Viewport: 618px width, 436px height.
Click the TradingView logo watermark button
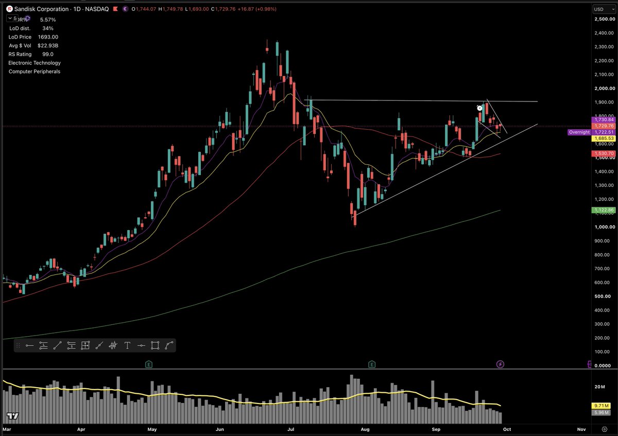(12, 416)
